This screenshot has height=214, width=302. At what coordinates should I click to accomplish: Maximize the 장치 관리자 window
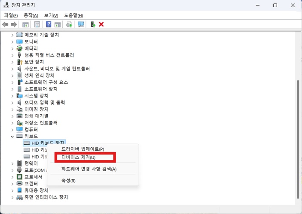coord(275,6)
